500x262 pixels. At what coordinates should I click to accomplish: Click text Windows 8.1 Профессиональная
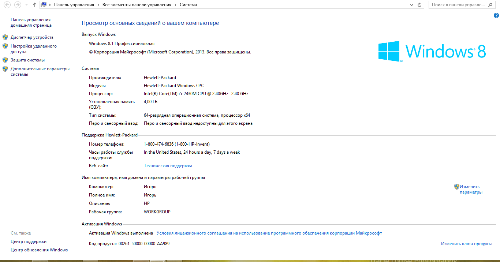click(x=122, y=44)
